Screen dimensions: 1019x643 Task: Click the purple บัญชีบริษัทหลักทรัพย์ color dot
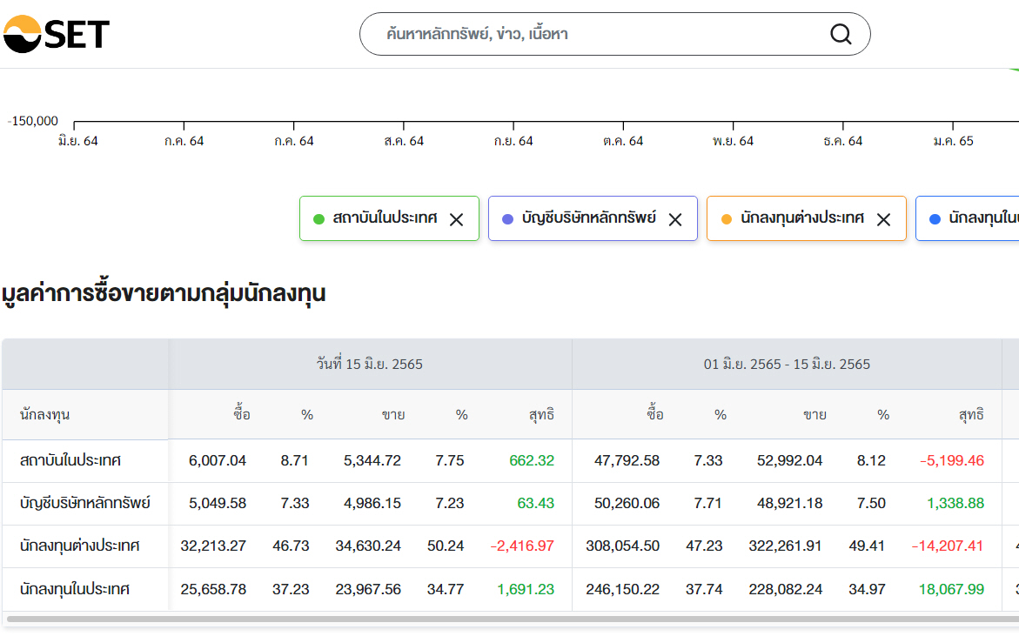coord(508,219)
